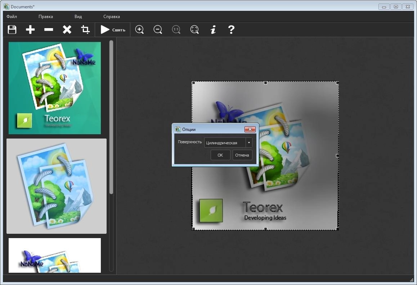Zoom out with the magnifier minus icon
This screenshot has height=285, width=417.
pos(158,30)
